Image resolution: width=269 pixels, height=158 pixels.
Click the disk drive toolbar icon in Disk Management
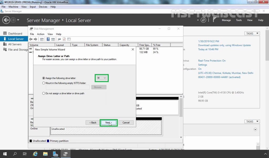59,39
